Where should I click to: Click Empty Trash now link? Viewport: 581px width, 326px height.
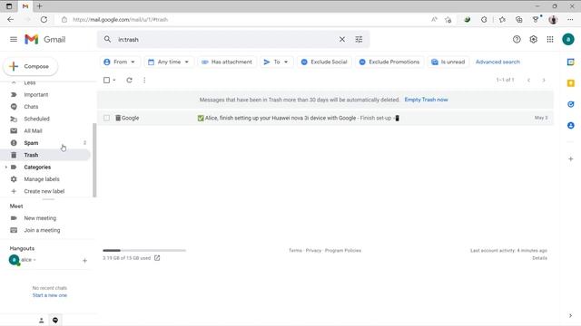[426, 100]
